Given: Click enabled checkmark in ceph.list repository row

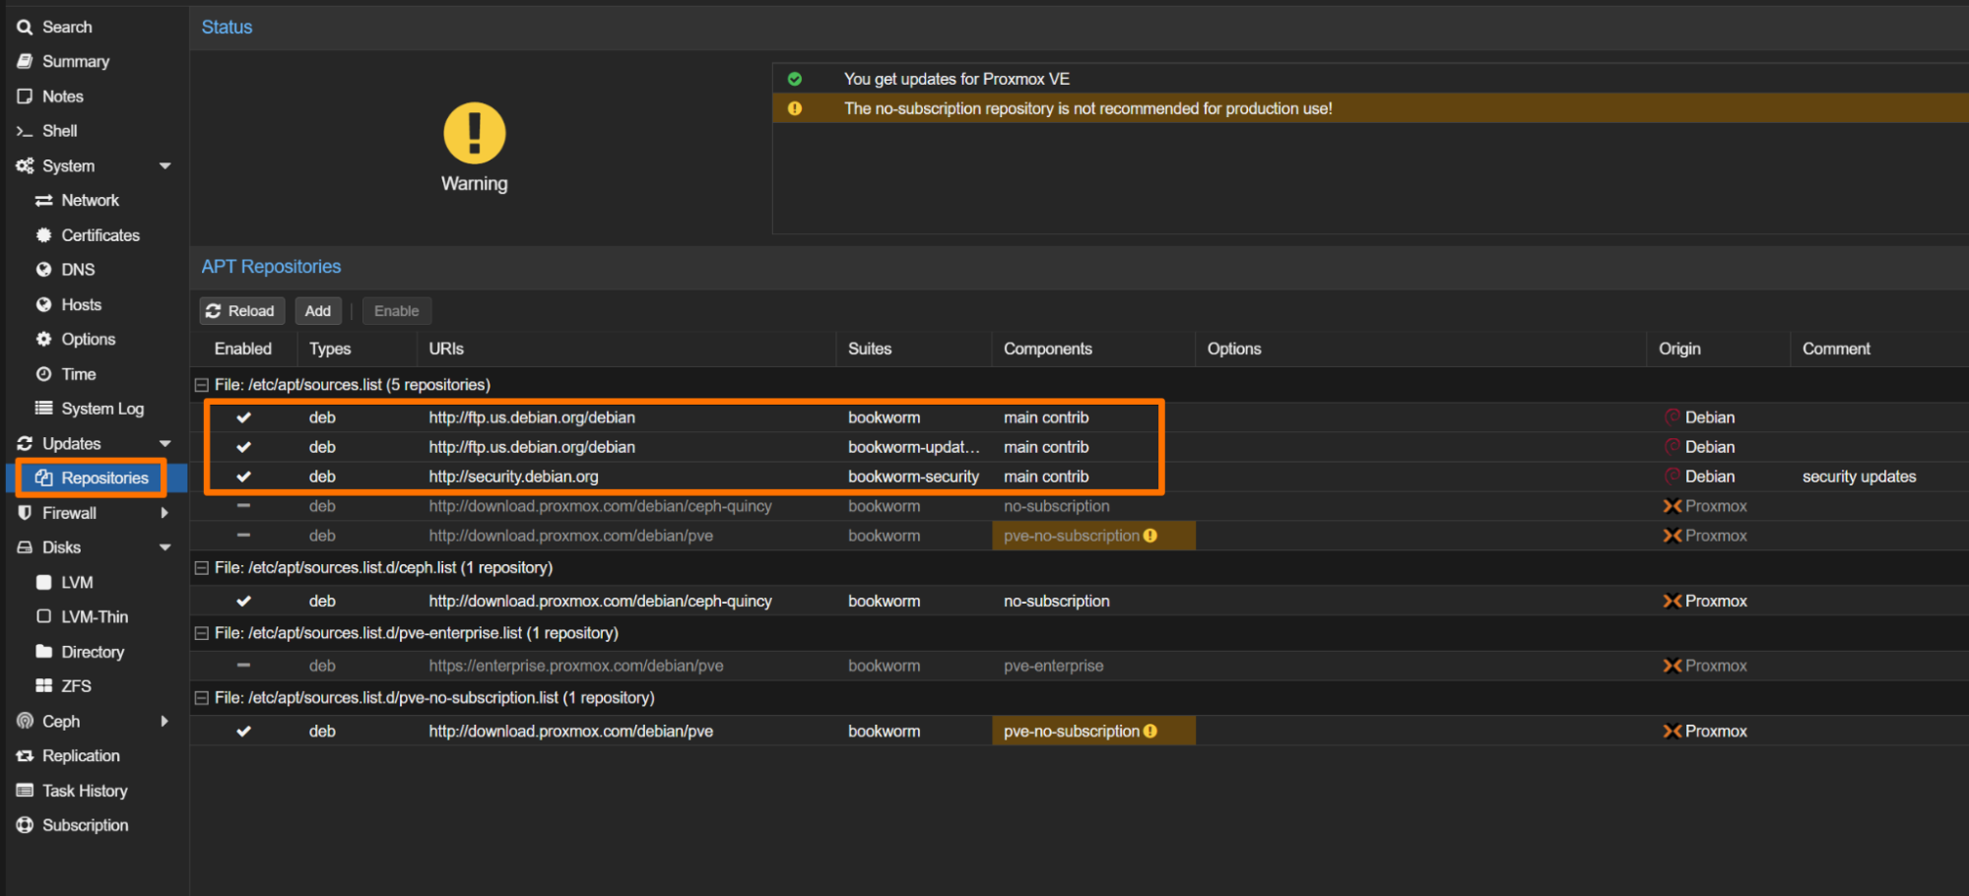Looking at the screenshot, I should tap(243, 602).
